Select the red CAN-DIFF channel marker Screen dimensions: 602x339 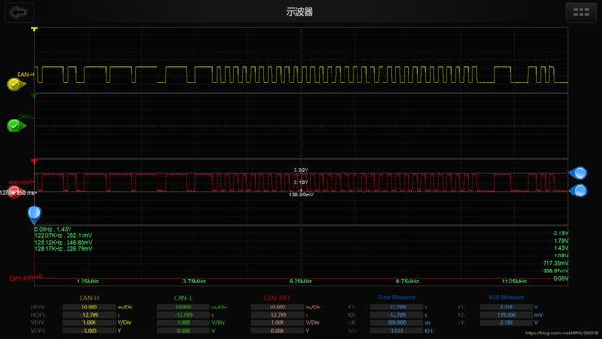(14, 192)
